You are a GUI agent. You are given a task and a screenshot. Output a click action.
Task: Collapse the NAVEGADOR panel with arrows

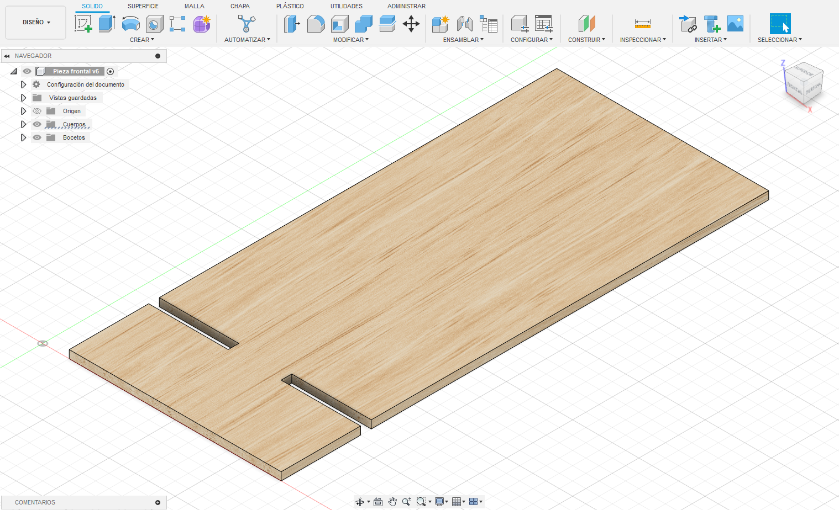tap(7, 56)
